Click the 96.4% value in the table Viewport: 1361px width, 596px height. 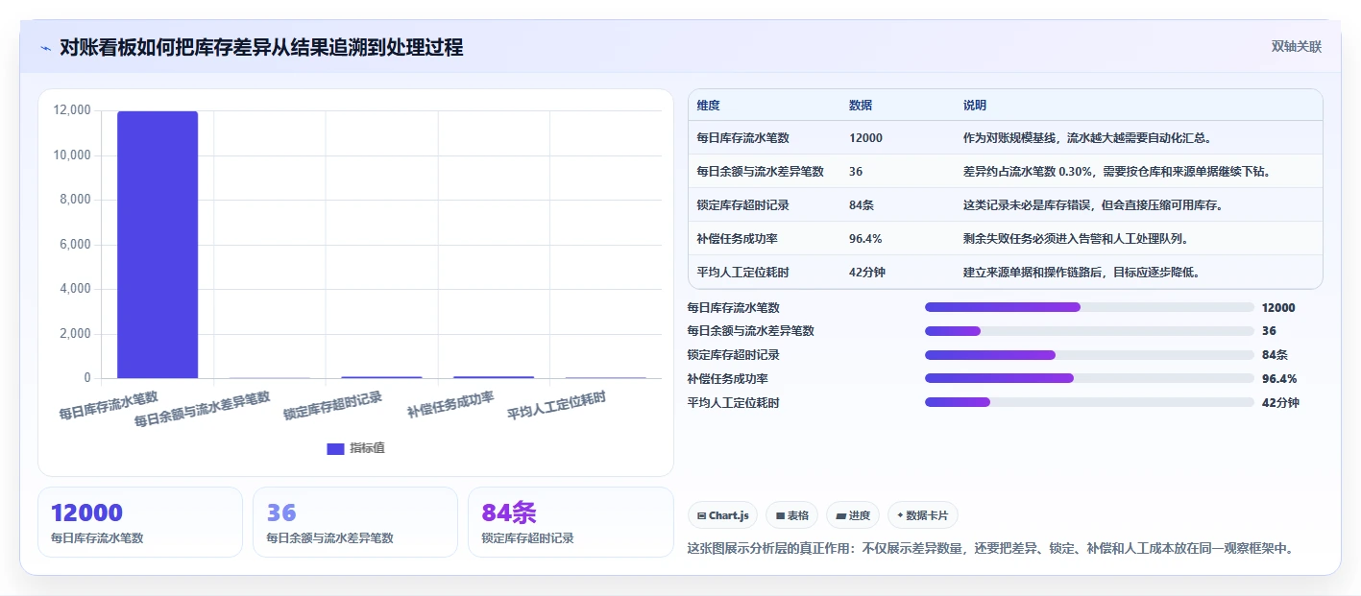click(865, 238)
